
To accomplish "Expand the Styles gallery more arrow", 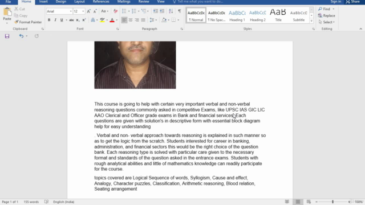I will tap(311, 21).
